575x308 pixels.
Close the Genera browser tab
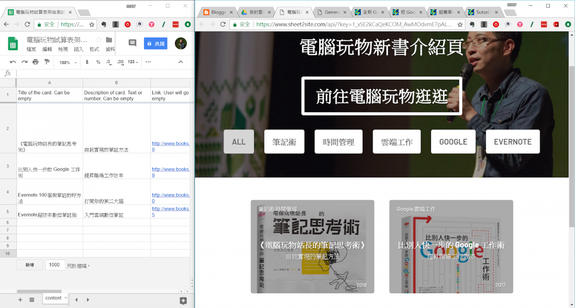pos(344,12)
